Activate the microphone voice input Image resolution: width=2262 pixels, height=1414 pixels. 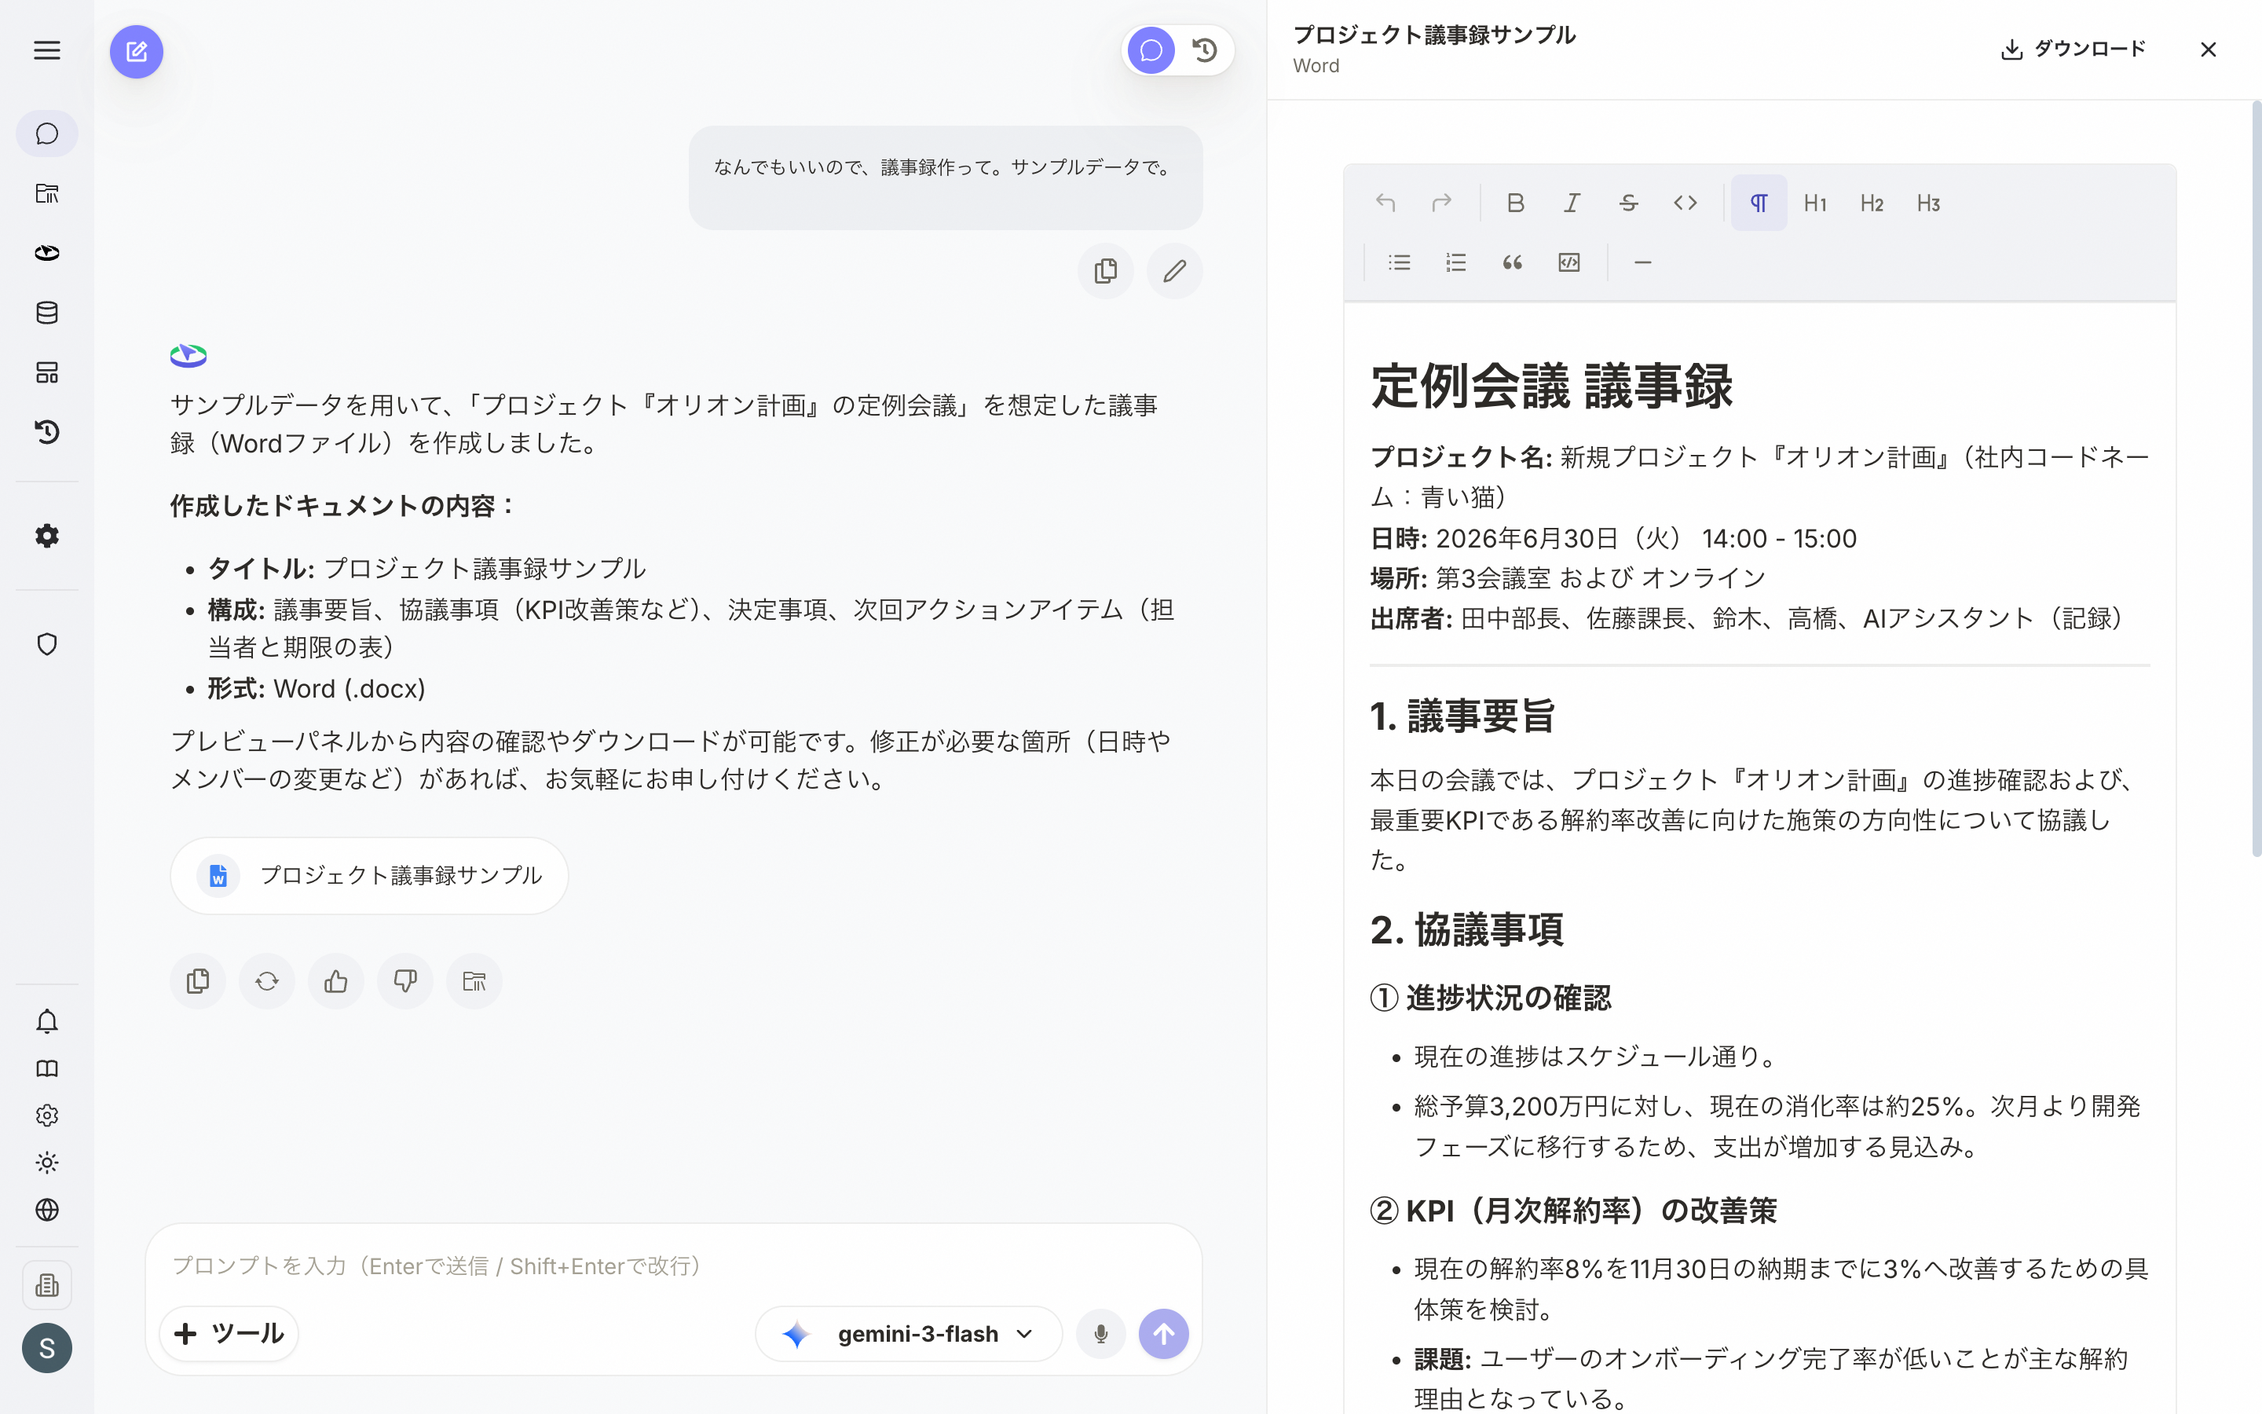tap(1101, 1334)
